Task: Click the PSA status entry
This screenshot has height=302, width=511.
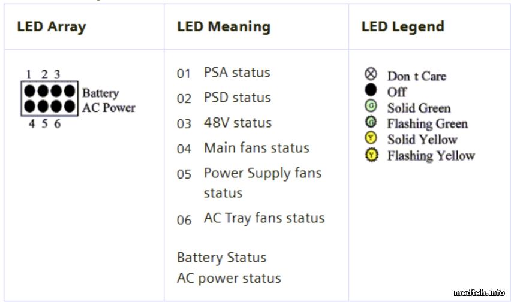Action: coord(237,73)
